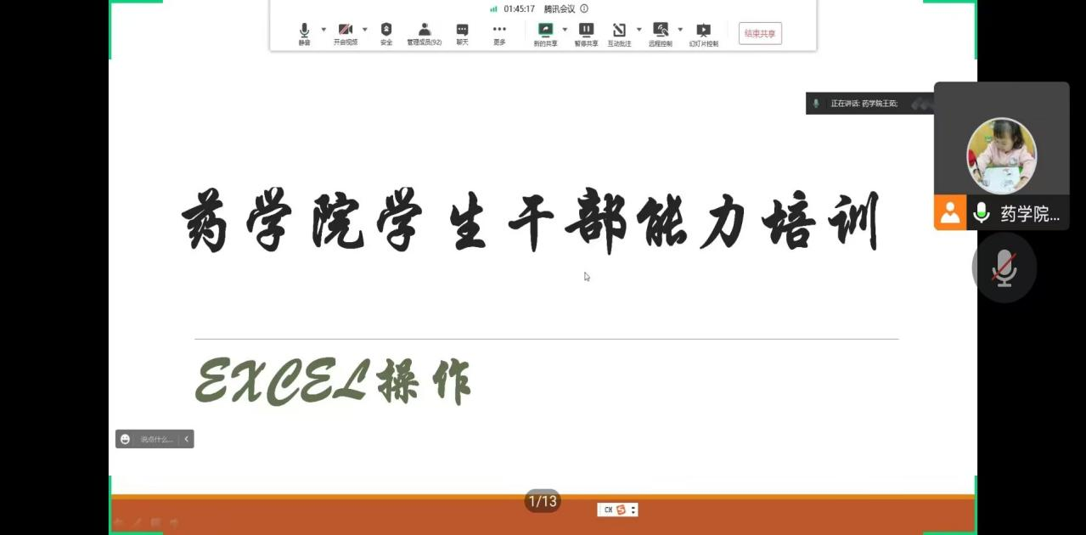Click the meeting info icon beside 腾讯会议
This screenshot has width=1086, height=535.
point(584,8)
